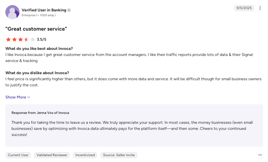This screenshot has height=162, width=268.
Task: Click the chevron next to Show More
Action: [x=29, y=97]
